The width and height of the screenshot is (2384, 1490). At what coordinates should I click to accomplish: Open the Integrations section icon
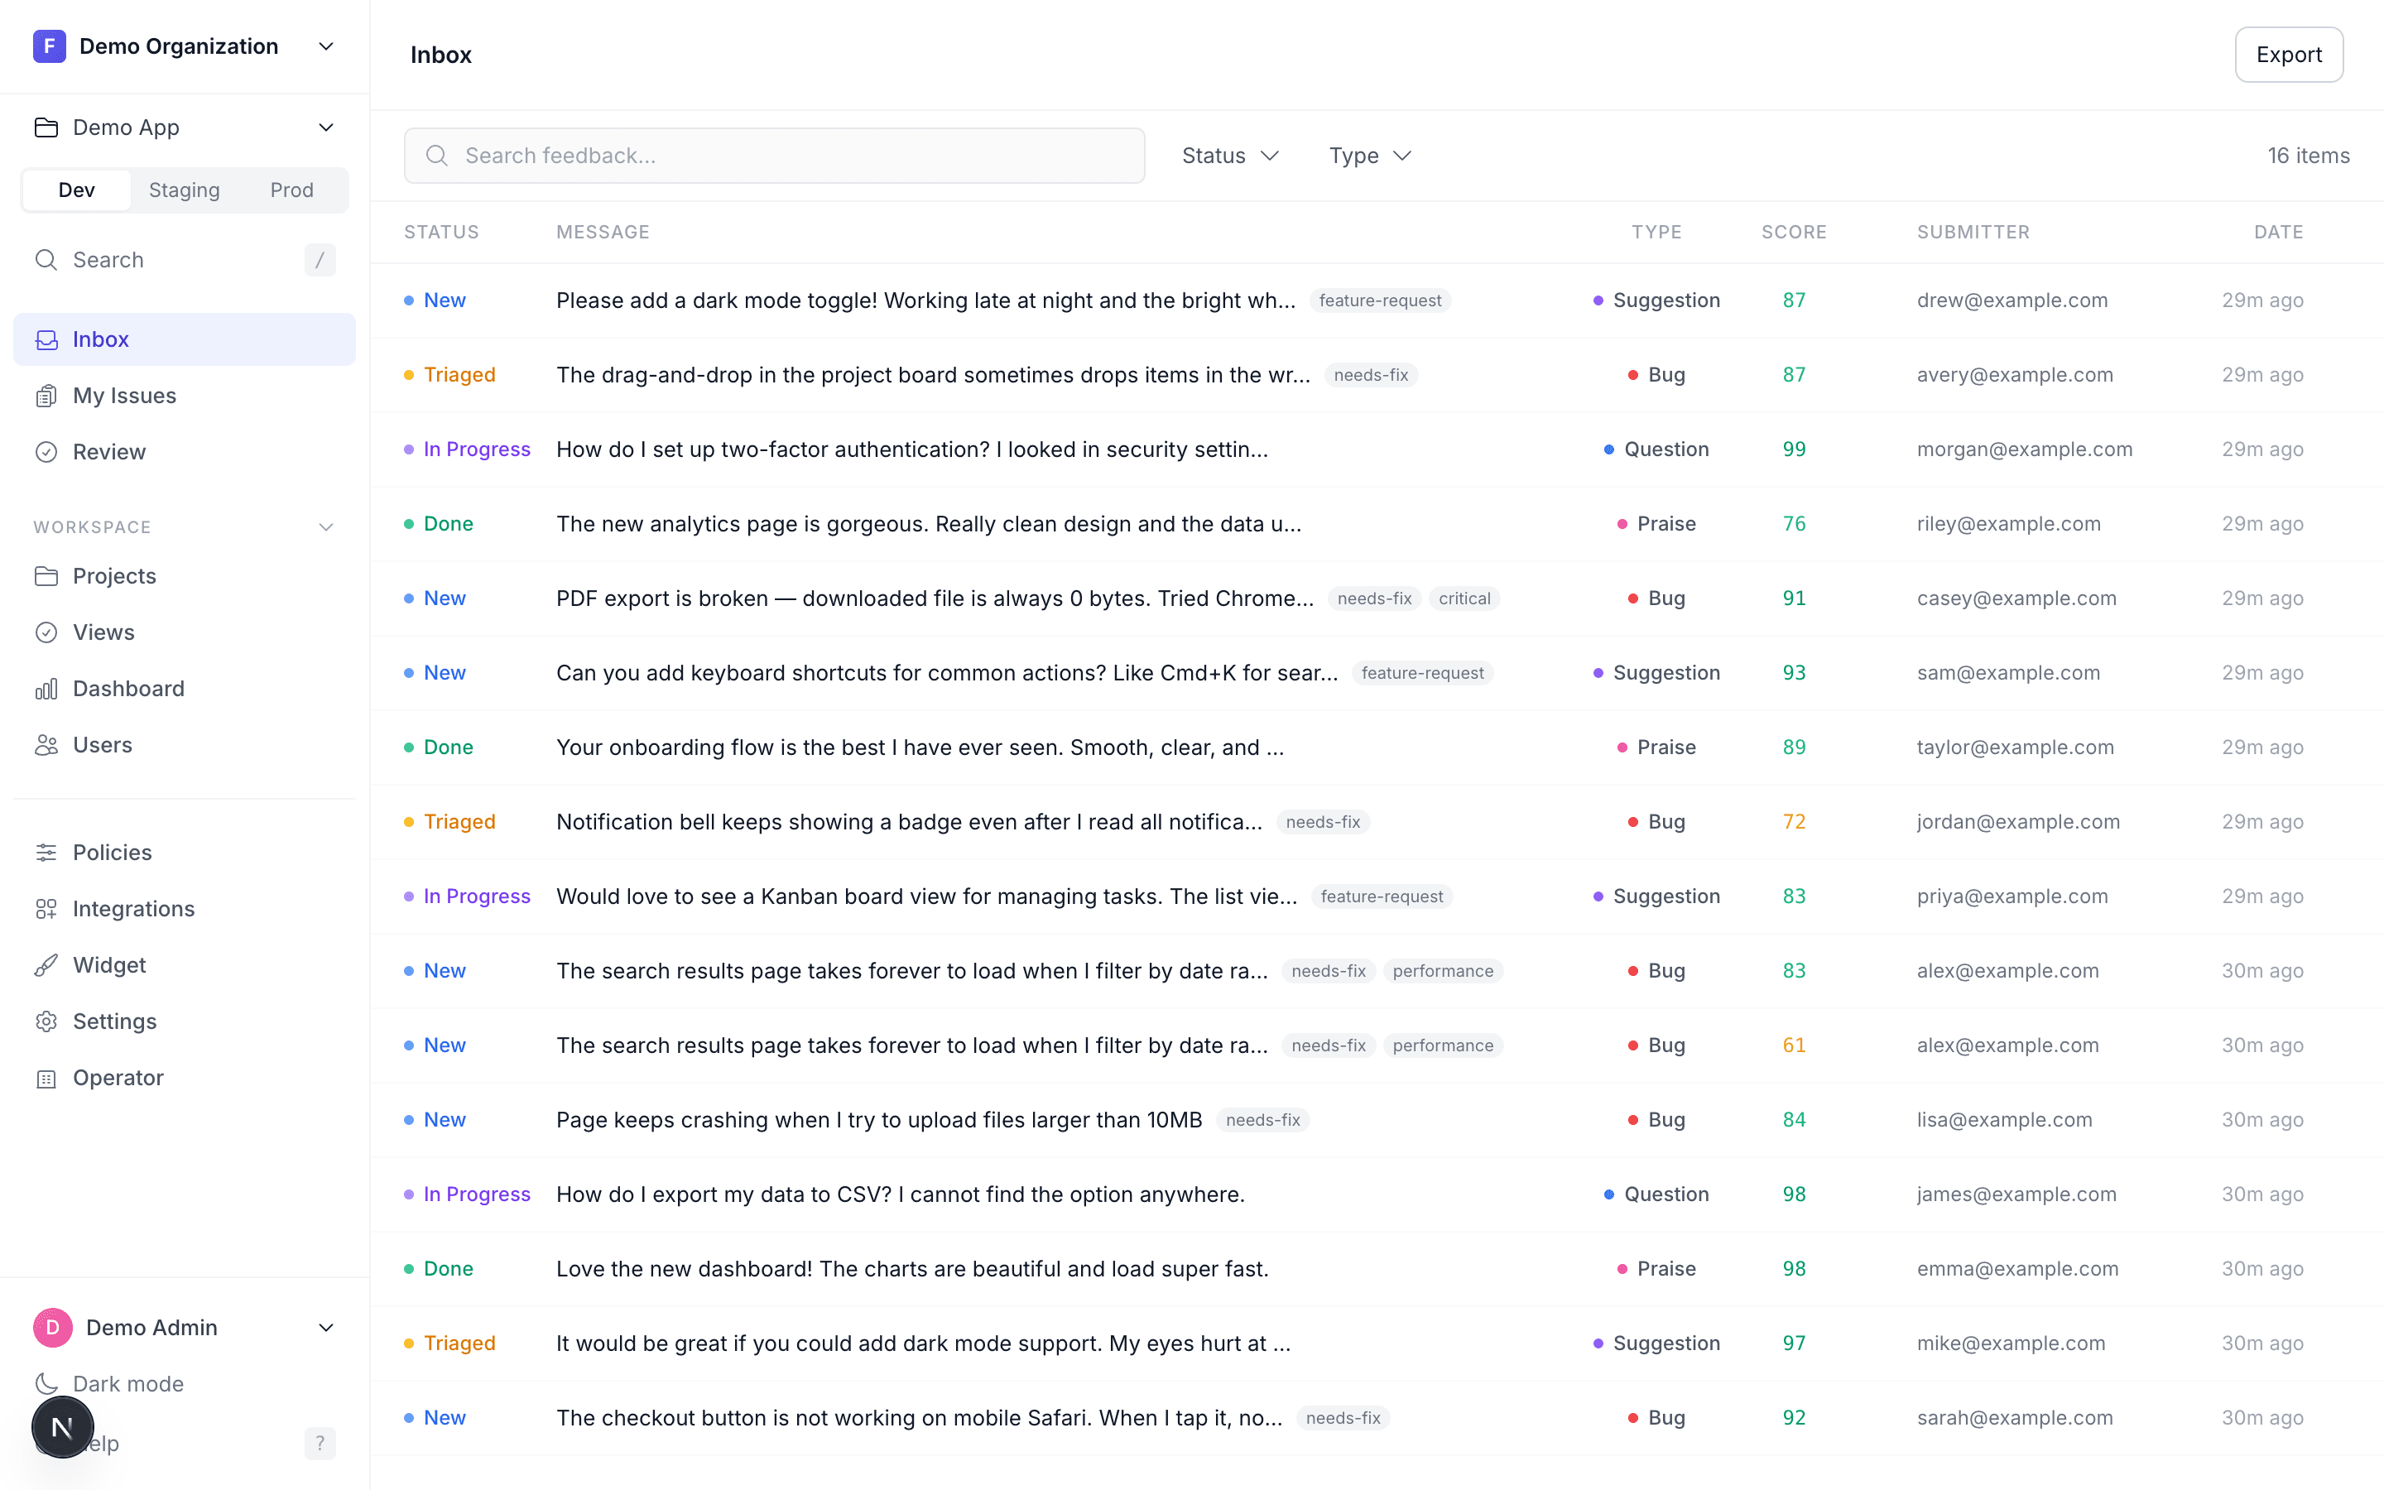click(x=47, y=907)
